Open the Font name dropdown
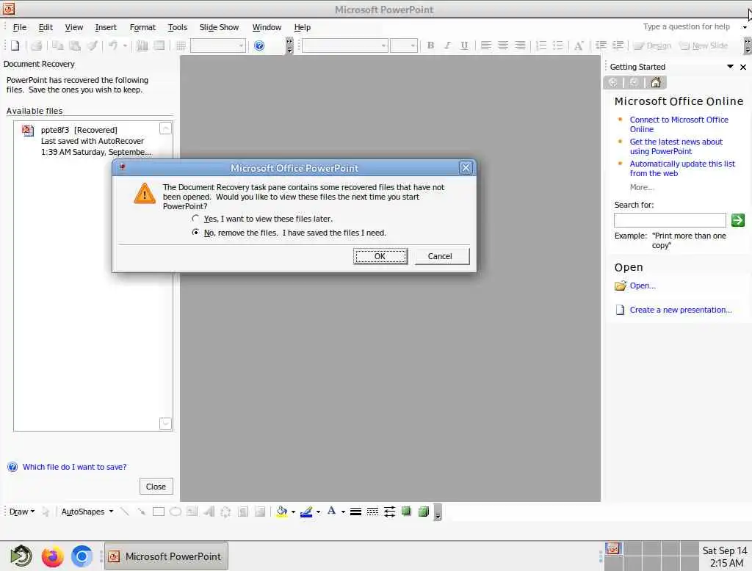Image resolution: width=752 pixels, height=571 pixels. tap(383, 46)
